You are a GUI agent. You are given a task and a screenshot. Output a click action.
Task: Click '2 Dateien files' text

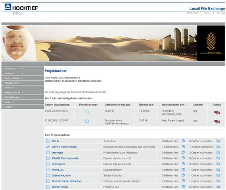(x=170, y=181)
